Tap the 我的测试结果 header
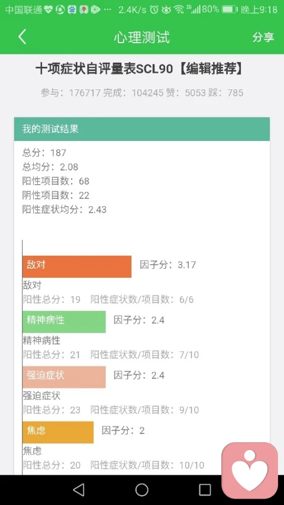Viewport: 284px width, 505px height. click(x=141, y=129)
